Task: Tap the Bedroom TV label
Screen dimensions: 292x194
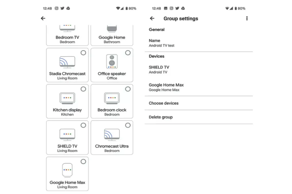Action: pos(67,37)
